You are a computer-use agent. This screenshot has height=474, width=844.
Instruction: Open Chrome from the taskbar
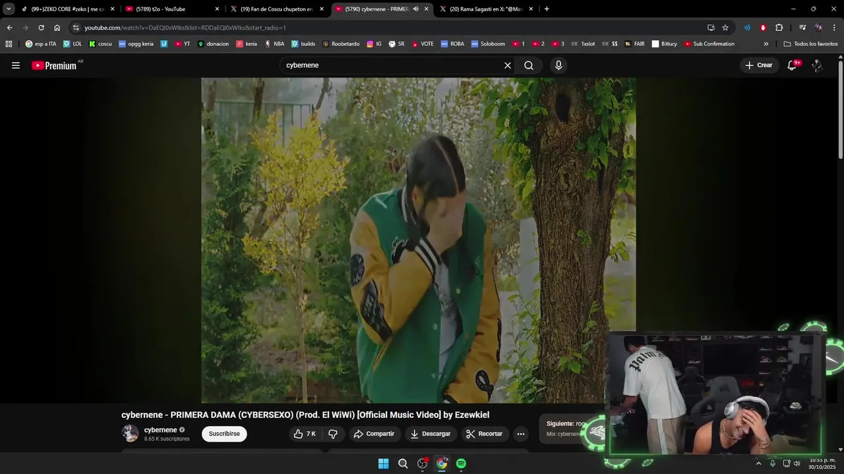[442, 463]
